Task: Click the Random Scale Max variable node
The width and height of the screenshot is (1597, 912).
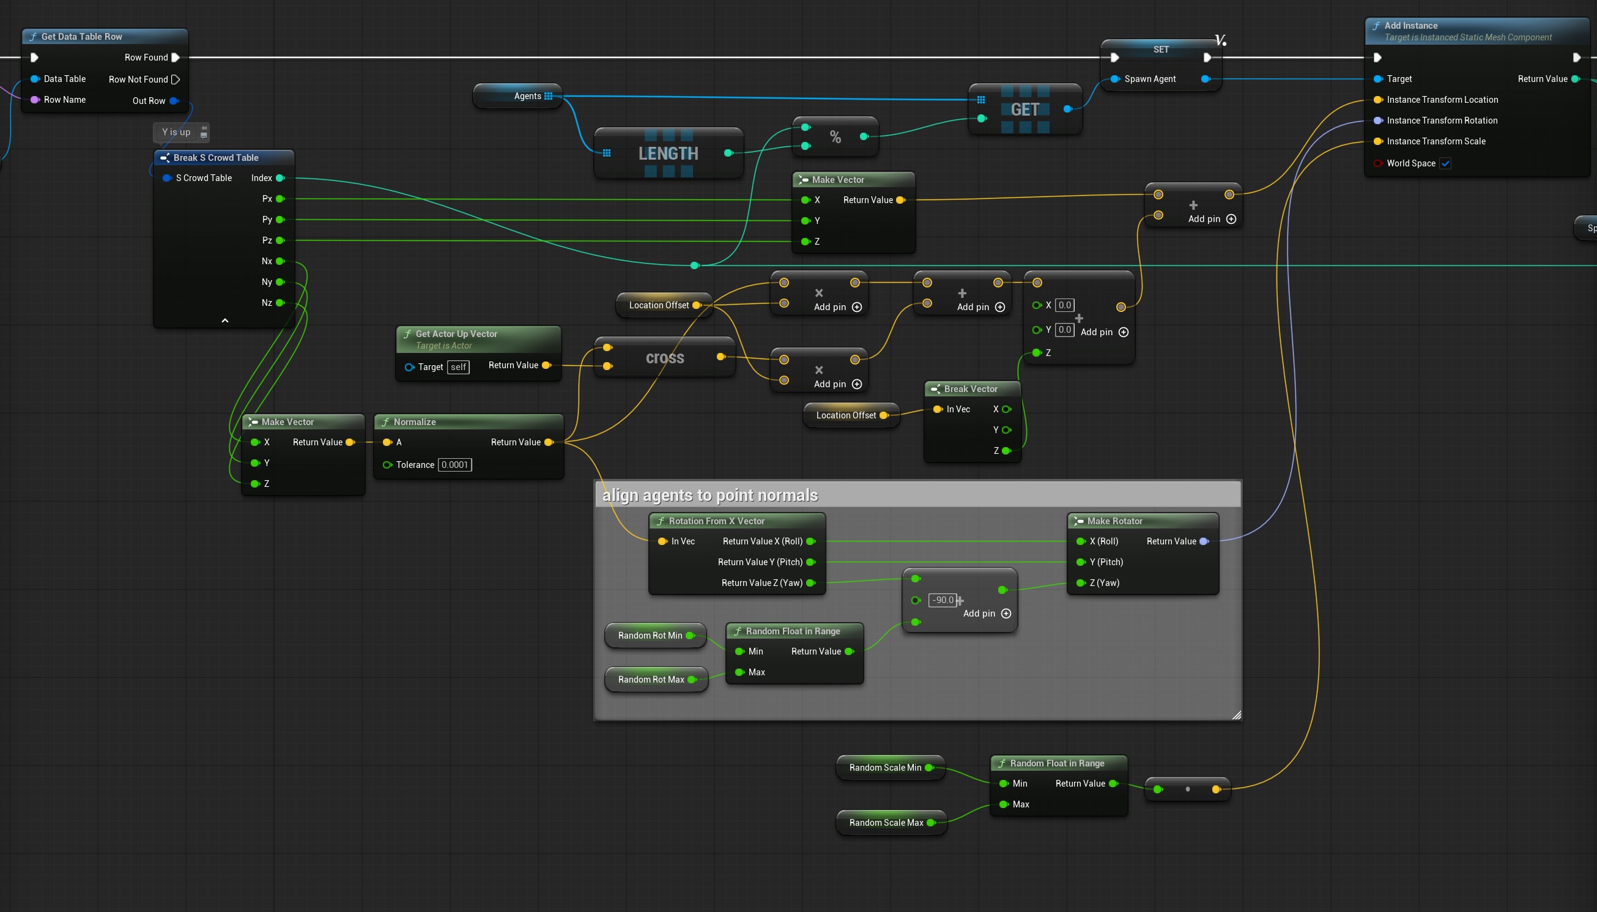Action: click(891, 823)
